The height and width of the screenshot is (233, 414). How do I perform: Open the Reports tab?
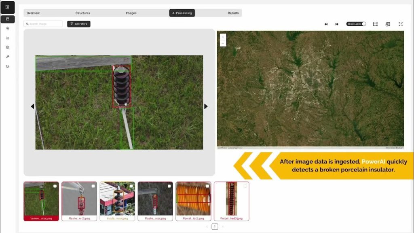point(233,13)
